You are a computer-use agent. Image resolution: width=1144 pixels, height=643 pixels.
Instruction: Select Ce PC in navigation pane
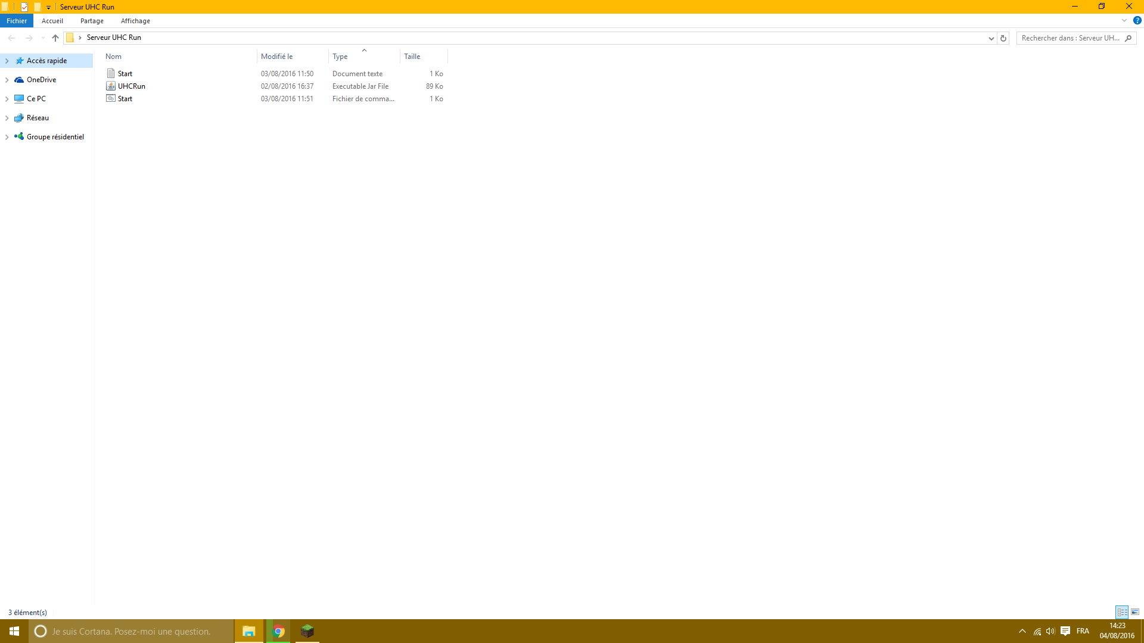(36, 99)
